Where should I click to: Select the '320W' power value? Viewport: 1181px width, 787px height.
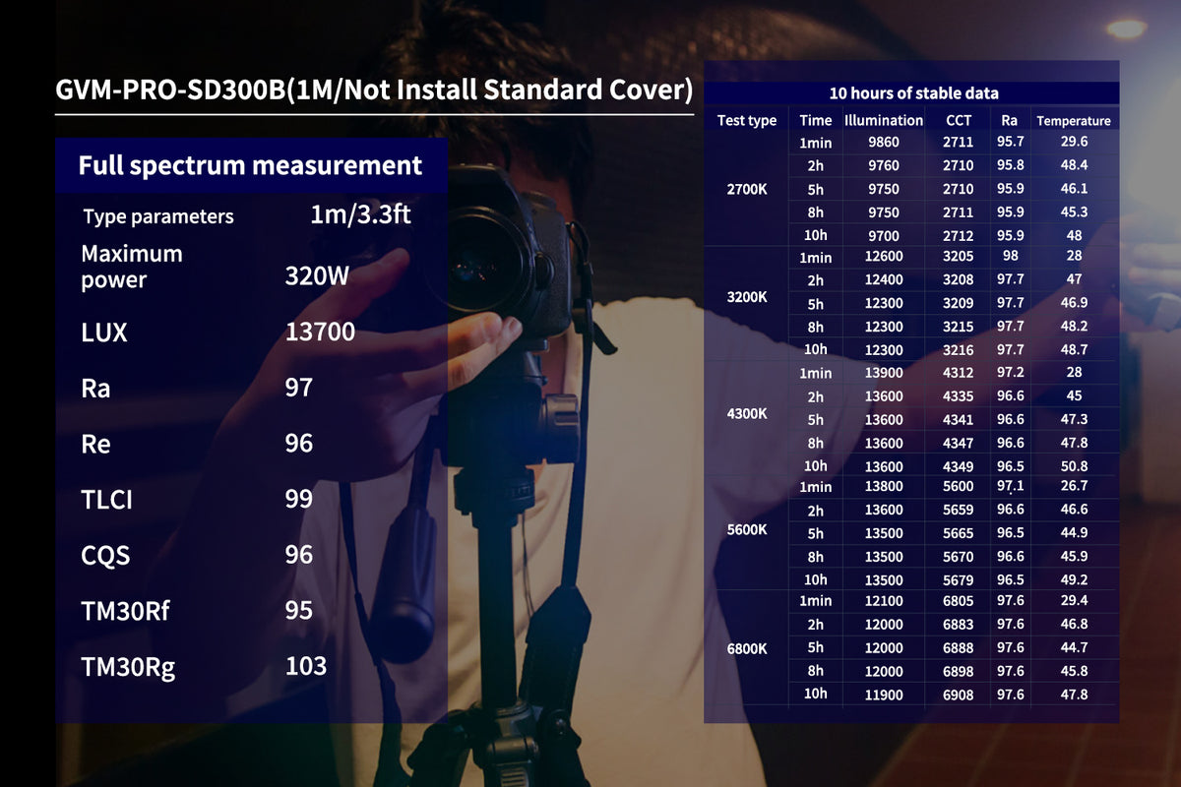[317, 276]
